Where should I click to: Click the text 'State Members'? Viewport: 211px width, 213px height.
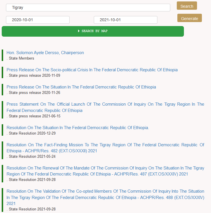(x=21, y=58)
